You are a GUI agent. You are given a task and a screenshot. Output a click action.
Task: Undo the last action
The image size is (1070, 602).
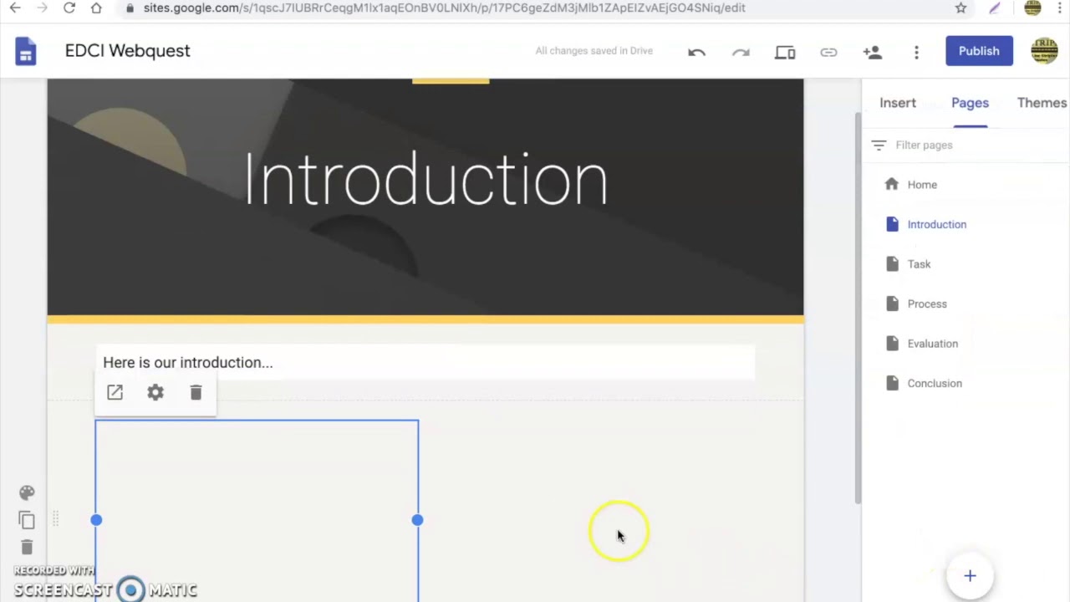696,52
